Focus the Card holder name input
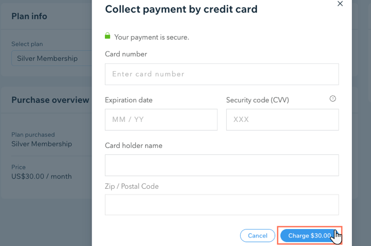The image size is (371, 246). [222, 165]
